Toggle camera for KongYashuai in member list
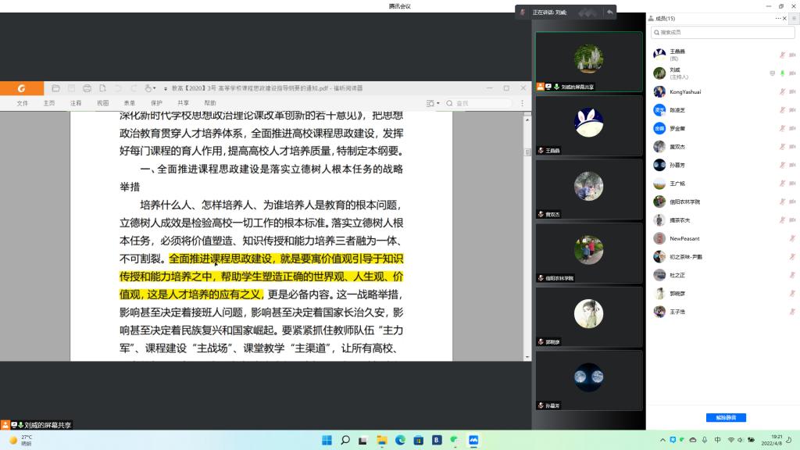The width and height of the screenshot is (800, 450). (792, 91)
